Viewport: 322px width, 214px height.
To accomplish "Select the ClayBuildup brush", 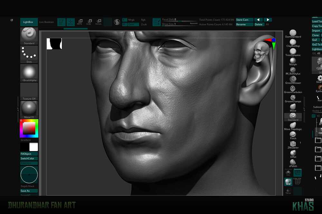I will point(293,43).
